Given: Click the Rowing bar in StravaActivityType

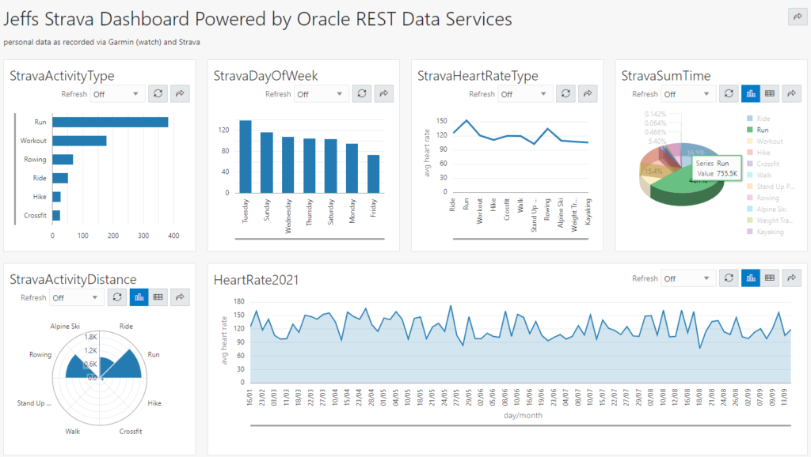Looking at the screenshot, I should (63, 160).
